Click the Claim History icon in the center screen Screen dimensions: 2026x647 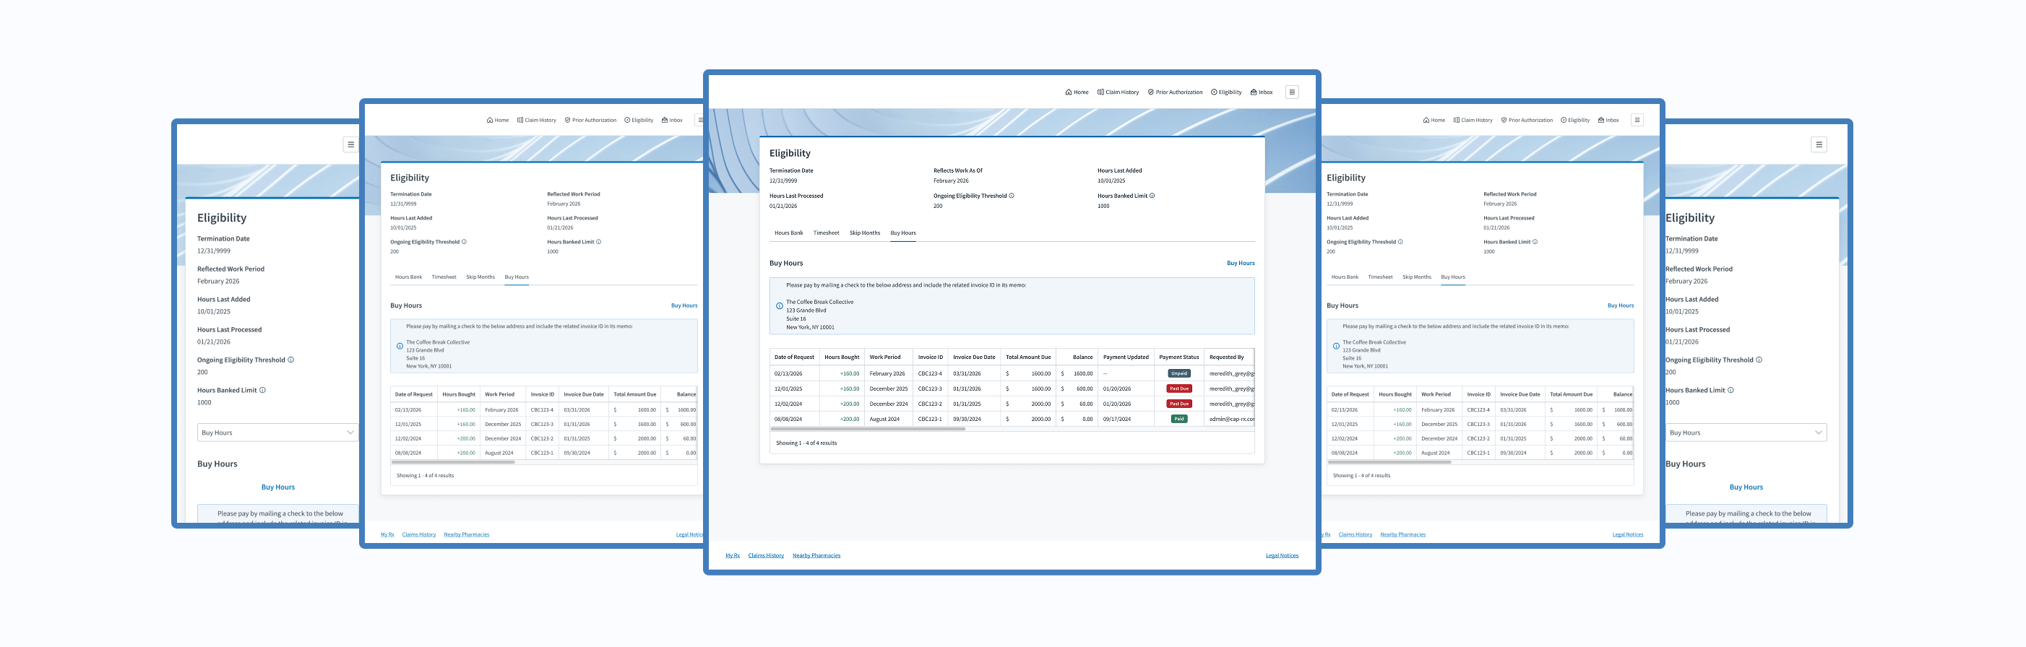coord(1101,92)
